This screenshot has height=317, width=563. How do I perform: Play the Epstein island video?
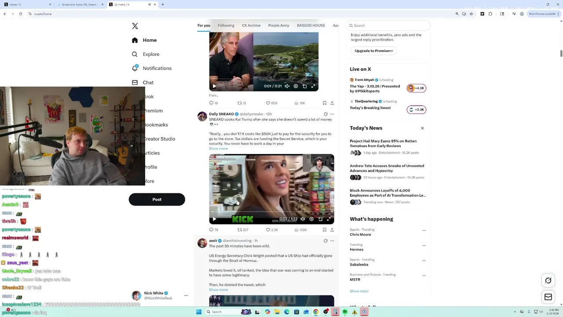(x=214, y=86)
